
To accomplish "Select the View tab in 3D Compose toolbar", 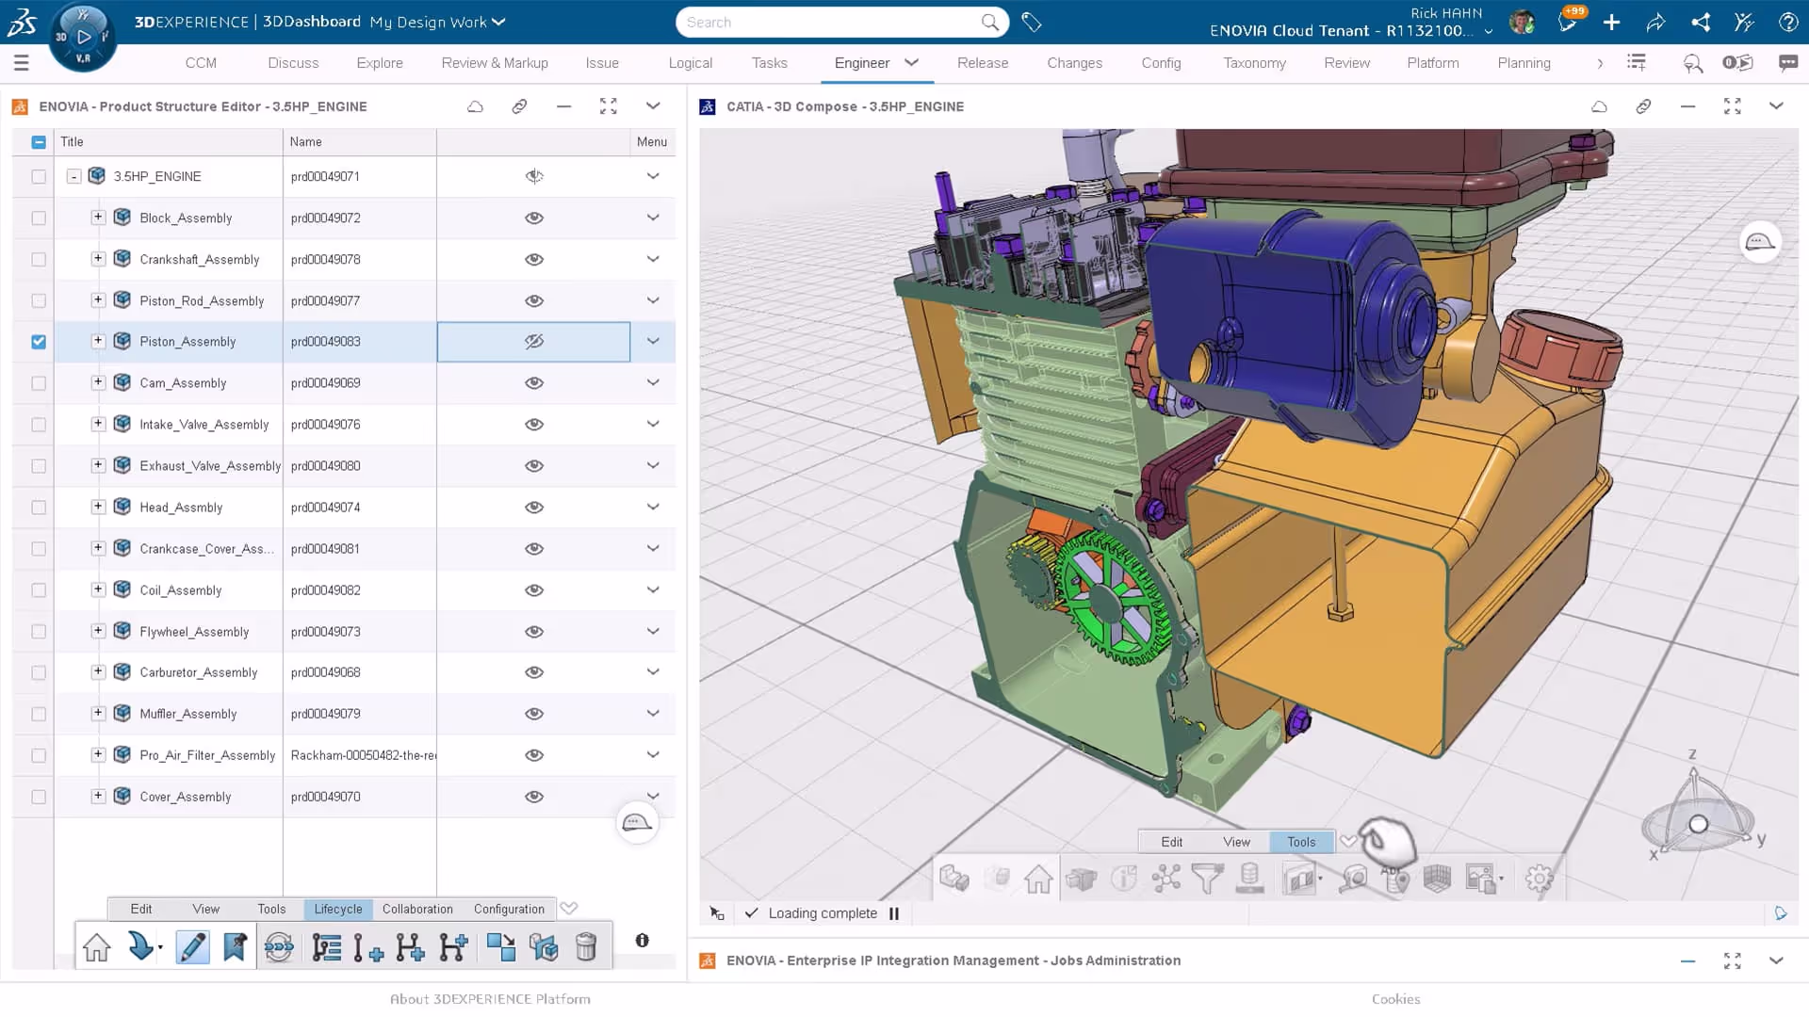I will click(1236, 842).
